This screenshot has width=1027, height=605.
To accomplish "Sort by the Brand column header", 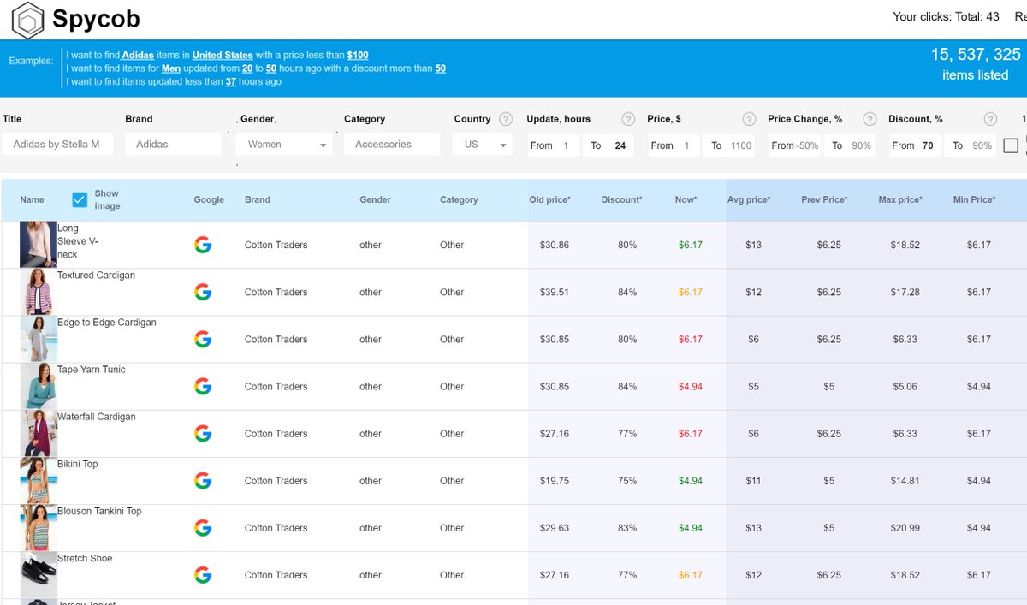I will (257, 199).
